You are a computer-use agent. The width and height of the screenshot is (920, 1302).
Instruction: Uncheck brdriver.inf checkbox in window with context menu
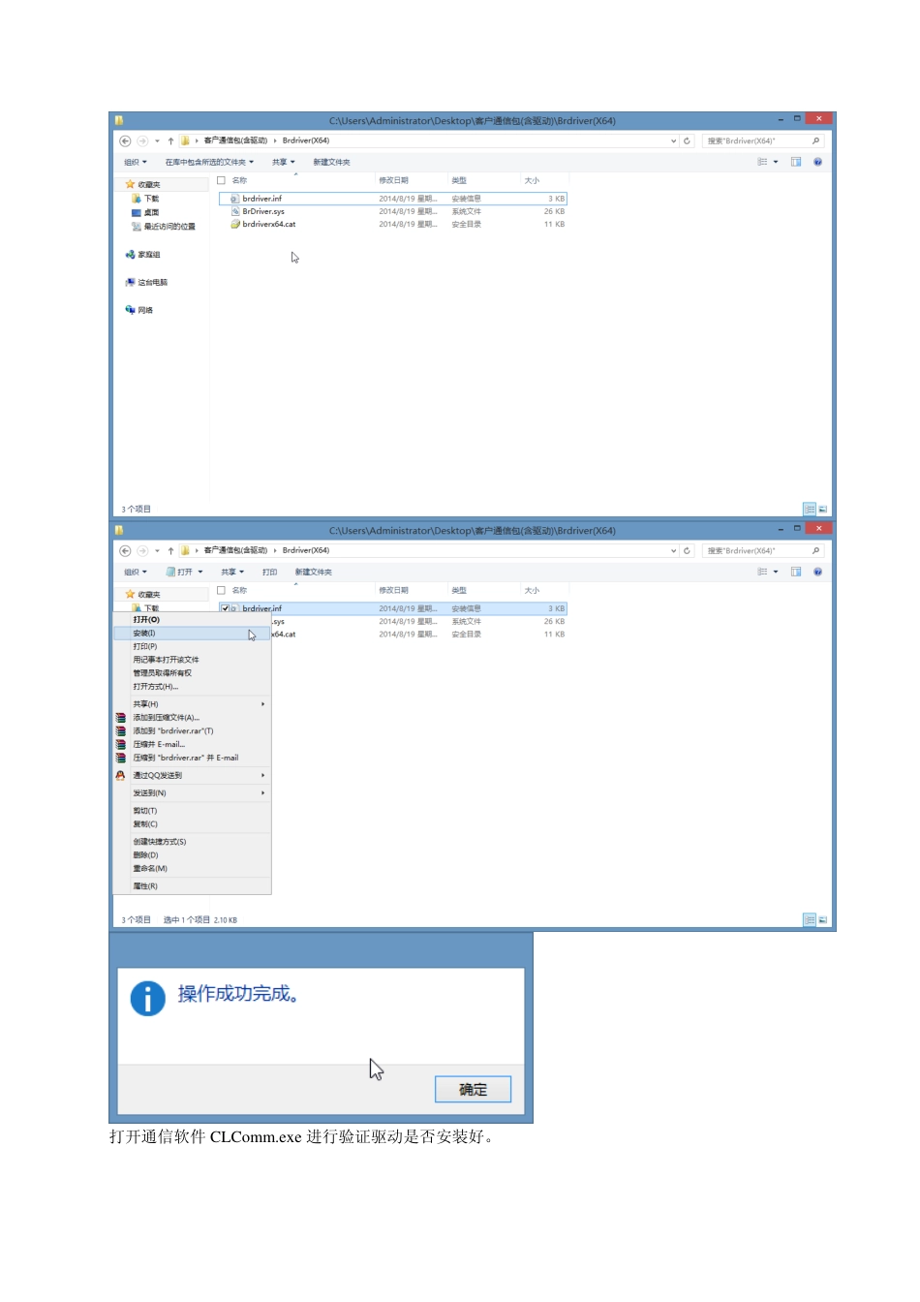(225, 608)
